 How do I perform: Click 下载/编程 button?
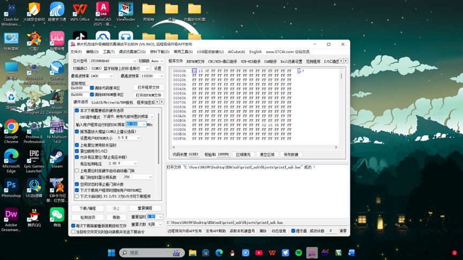tap(88, 208)
